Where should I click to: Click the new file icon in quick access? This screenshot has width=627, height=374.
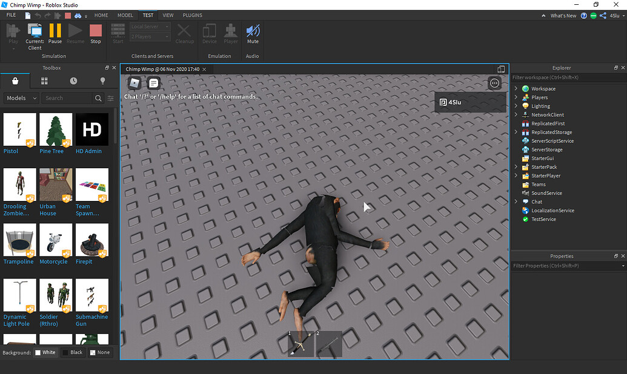click(x=28, y=16)
